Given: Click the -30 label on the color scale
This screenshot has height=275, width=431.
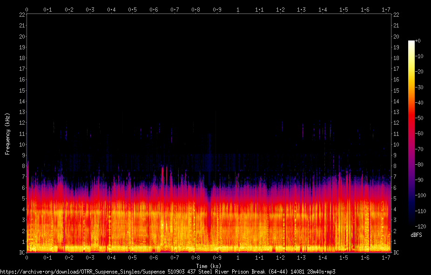Looking at the screenshot, I should [419, 87].
